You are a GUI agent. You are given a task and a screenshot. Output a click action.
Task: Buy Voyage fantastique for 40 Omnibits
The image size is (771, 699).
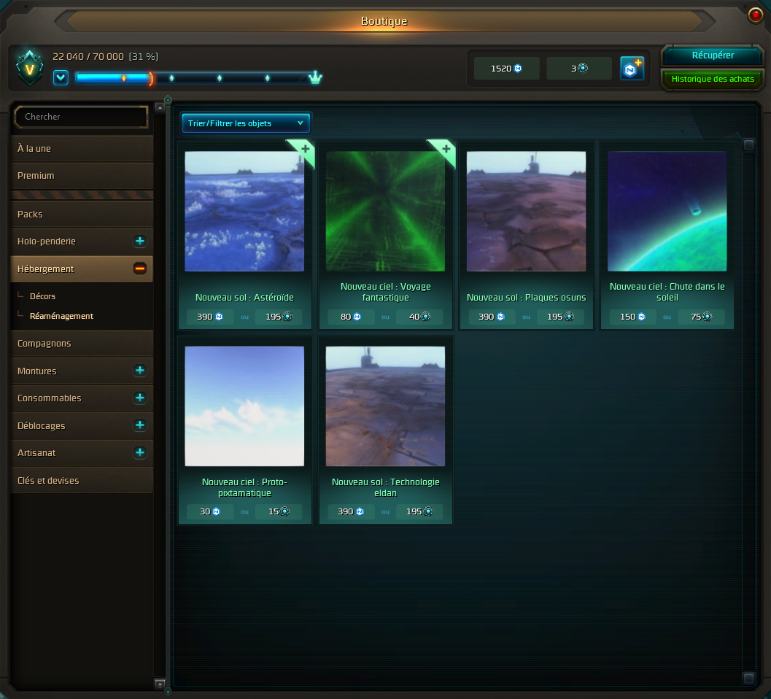[x=419, y=317]
